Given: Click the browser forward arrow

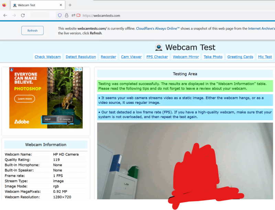Looking at the screenshot, I should coord(14,15).
